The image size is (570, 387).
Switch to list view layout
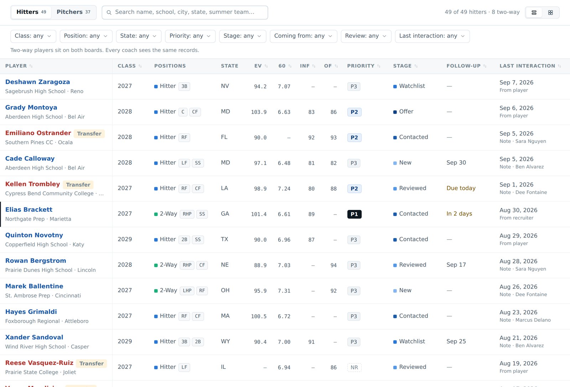click(534, 12)
